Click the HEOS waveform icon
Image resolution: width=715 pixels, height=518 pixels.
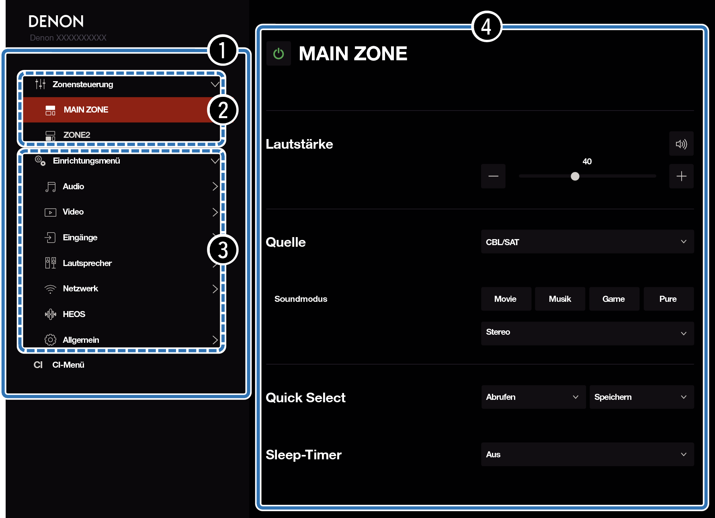pyautogui.click(x=50, y=314)
